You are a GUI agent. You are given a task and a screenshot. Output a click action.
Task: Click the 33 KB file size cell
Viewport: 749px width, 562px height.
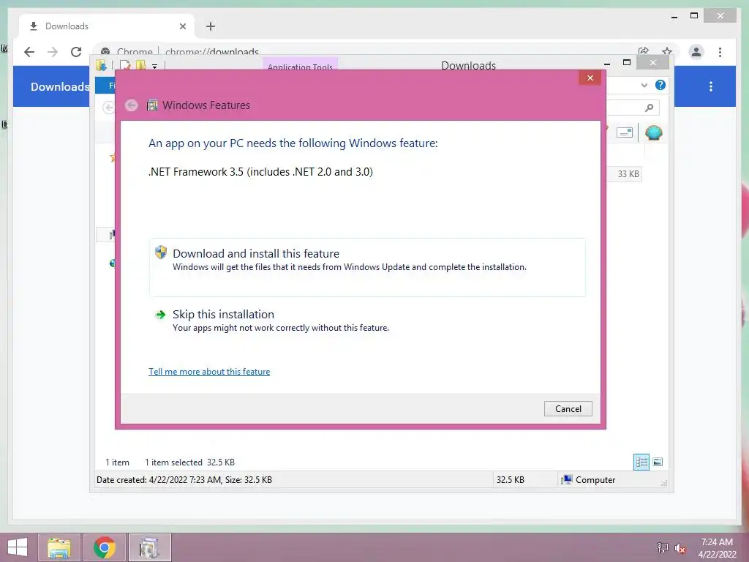[x=628, y=174]
